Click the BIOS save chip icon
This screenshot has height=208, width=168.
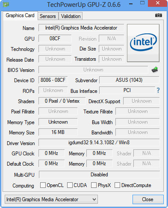pos(155,70)
